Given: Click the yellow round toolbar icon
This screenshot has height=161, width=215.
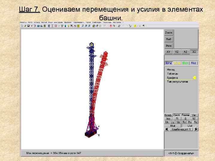Looking at the screenshot, I should 135,26.
